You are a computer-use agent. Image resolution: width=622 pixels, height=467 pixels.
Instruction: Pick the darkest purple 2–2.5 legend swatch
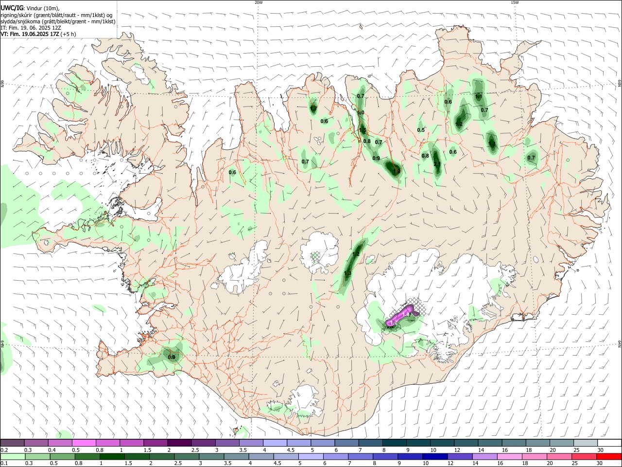(179, 443)
